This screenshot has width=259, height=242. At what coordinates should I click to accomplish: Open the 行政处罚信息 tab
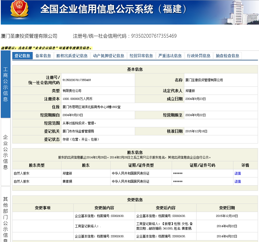click(x=199, y=56)
